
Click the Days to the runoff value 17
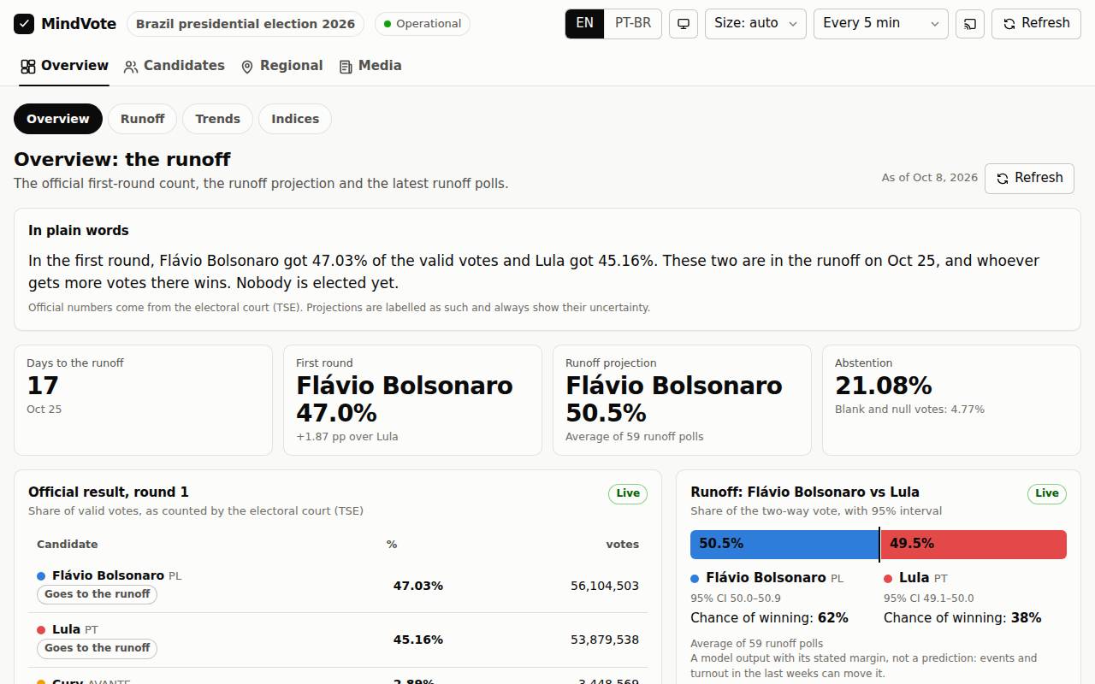click(x=43, y=386)
